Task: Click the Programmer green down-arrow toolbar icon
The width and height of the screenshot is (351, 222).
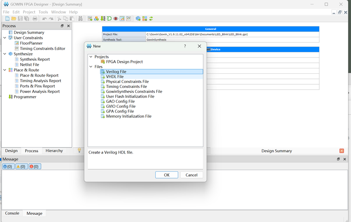Action: (103, 19)
